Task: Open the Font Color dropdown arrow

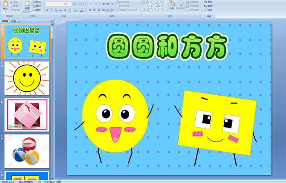Action: [x=85, y=10]
